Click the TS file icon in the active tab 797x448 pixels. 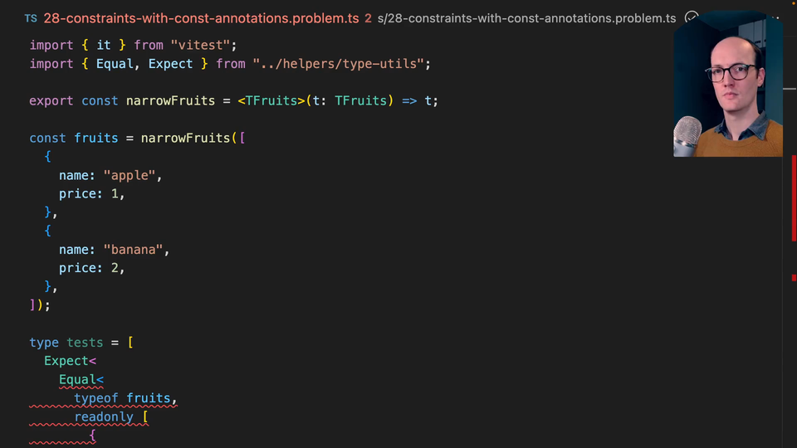click(31, 18)
